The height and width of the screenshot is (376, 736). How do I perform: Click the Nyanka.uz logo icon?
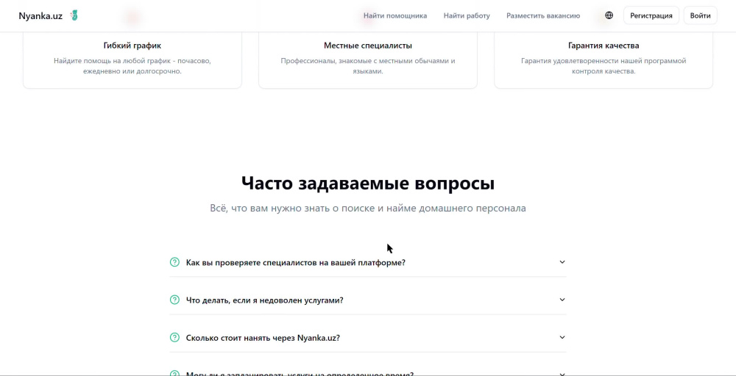(74, 15)
